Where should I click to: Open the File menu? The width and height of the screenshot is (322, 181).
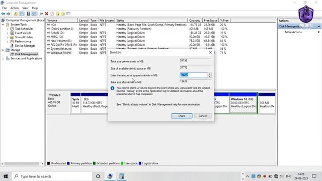pyautogui.click(x=5, y=8)
